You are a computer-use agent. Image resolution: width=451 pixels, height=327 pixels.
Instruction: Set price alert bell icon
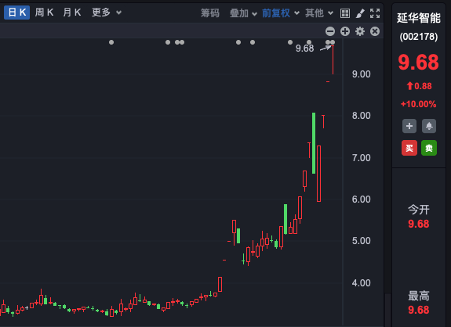(429, 126)
